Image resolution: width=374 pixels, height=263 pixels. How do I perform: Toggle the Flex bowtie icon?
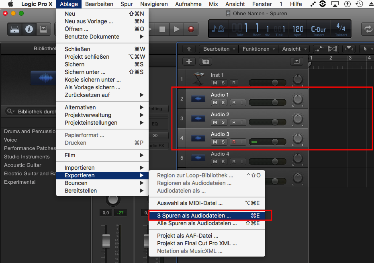[x=332, y=49]
